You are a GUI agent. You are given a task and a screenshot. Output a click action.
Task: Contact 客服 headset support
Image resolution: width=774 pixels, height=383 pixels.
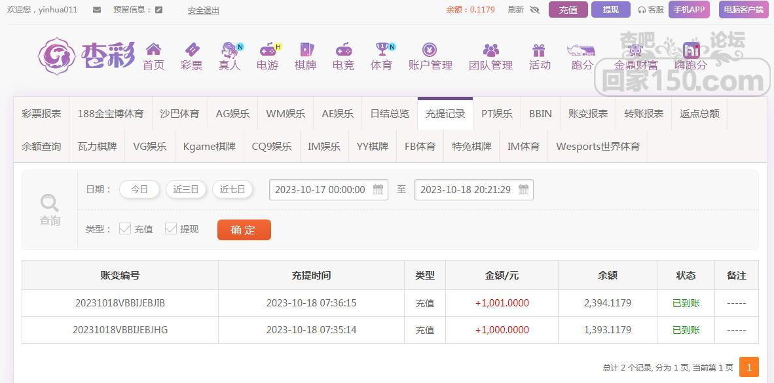coord(651,9)
